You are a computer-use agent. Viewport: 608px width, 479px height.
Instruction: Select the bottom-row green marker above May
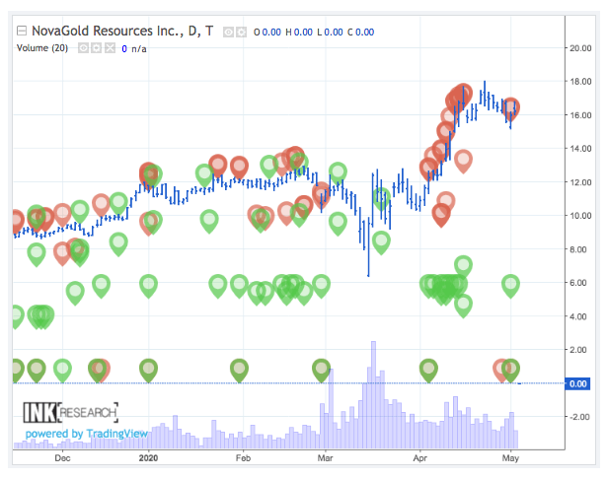[510, 371]
